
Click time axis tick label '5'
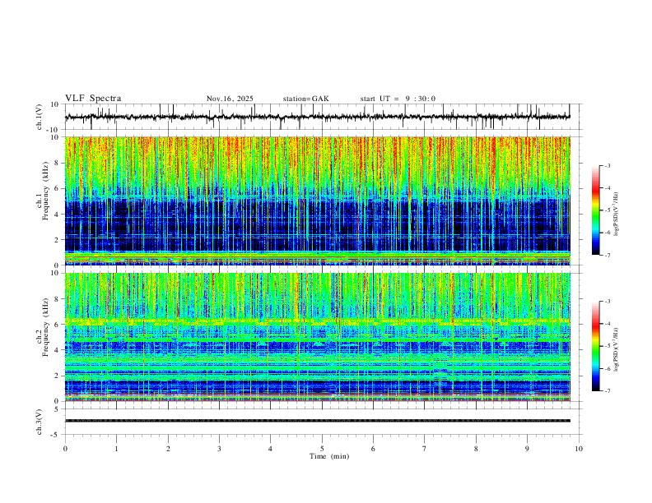pyautogui.click(x=322, y=449)
